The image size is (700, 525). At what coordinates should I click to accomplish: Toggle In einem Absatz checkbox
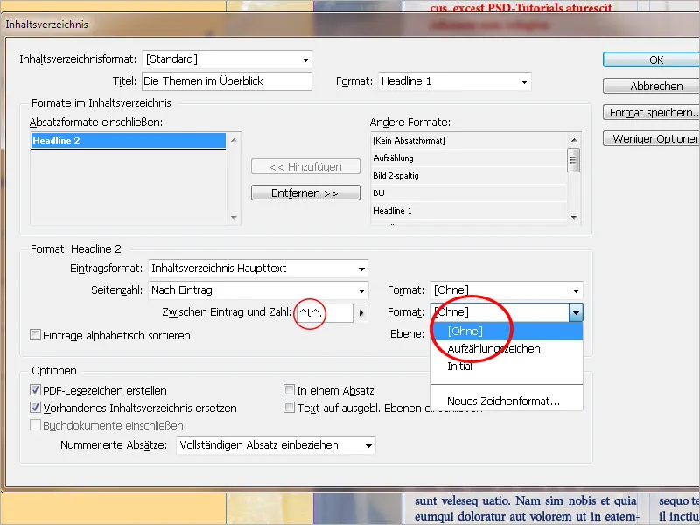[x=290, y=390]
